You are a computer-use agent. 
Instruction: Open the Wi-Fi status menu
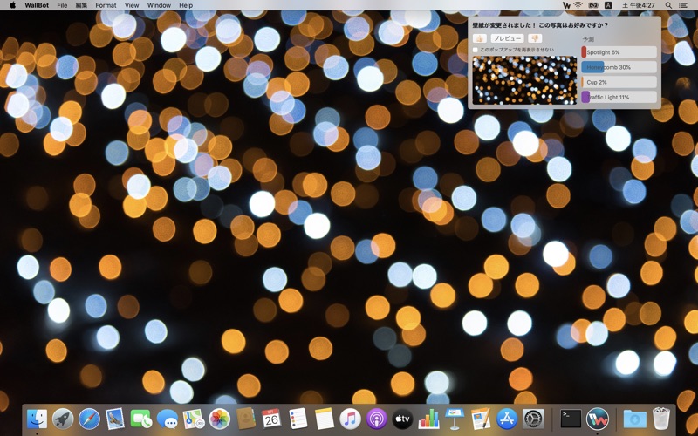tap(578, 5)
